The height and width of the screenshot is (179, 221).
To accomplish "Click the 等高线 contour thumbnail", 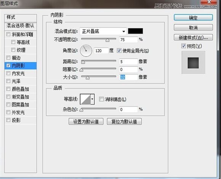I will click(85, 99).
